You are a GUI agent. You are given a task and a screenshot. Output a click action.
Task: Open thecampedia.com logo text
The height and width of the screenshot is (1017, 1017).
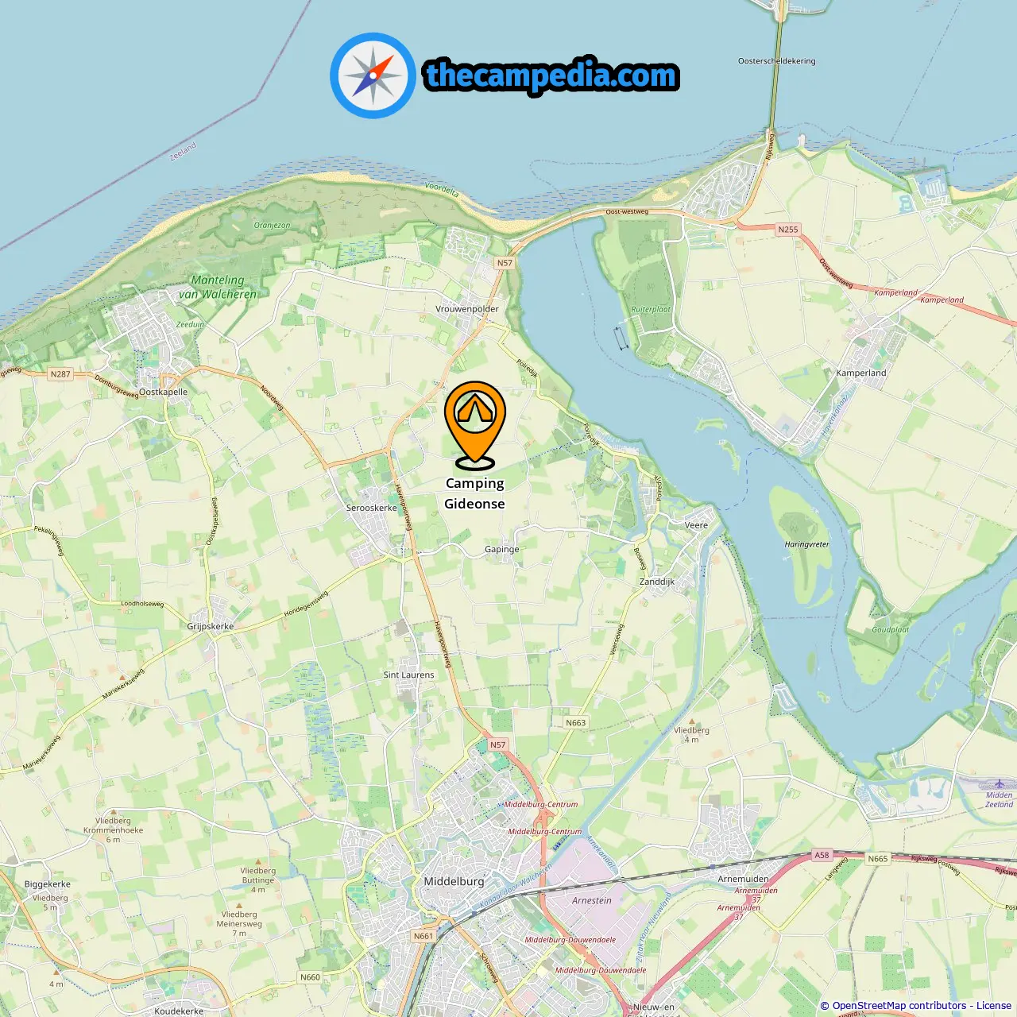551,75
